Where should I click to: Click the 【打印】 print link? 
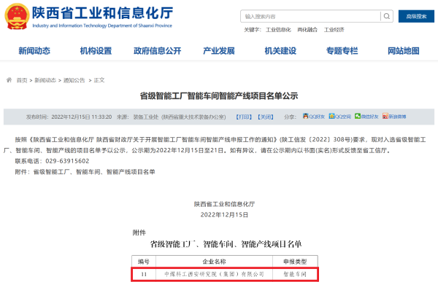tap(244, 117)
